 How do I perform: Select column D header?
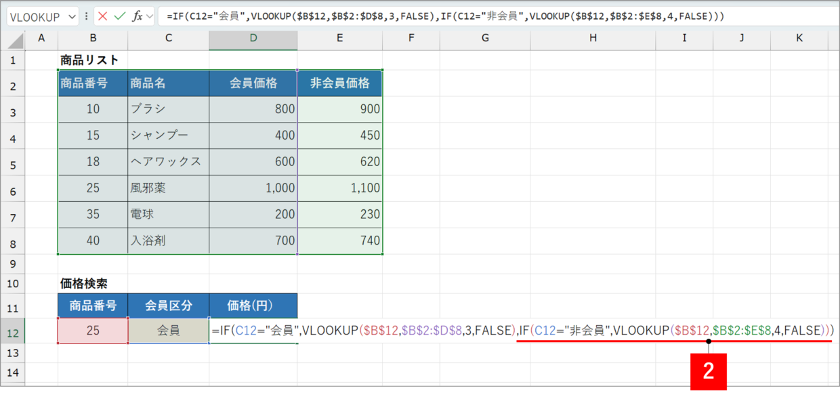point(253,39)
